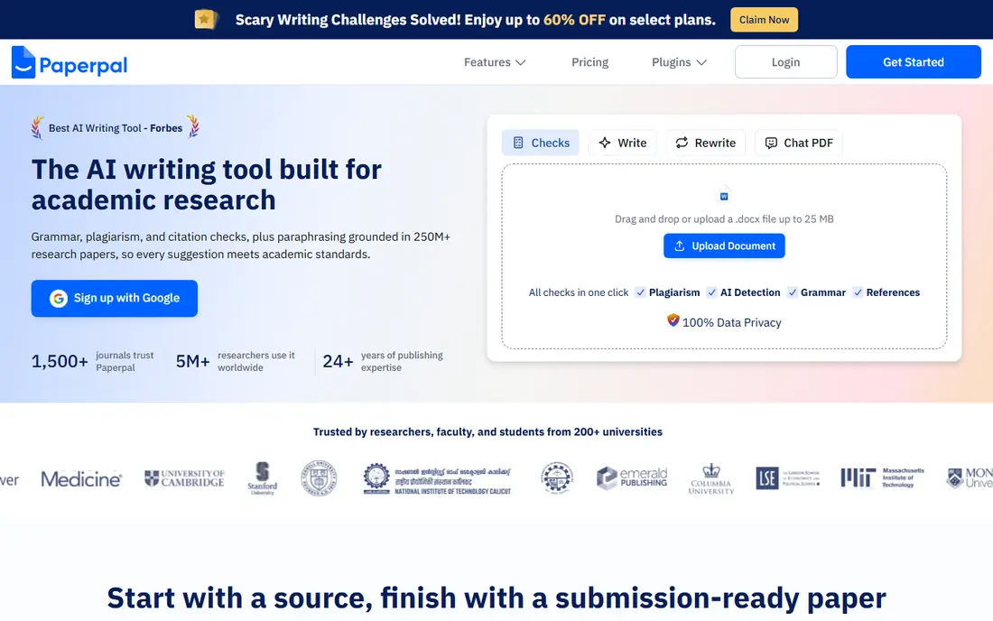Click the Google G icon
993x621 pixels.
59,298
